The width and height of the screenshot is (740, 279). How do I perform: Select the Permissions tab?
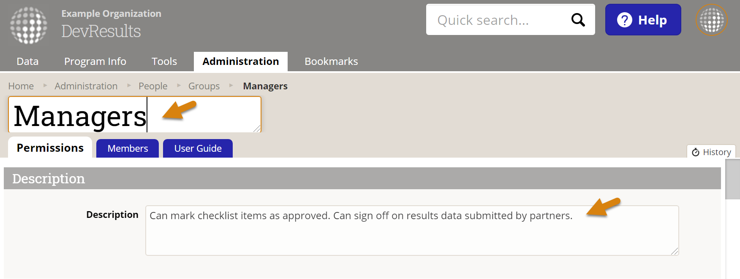pyautogui.click(x=50, y=148)
